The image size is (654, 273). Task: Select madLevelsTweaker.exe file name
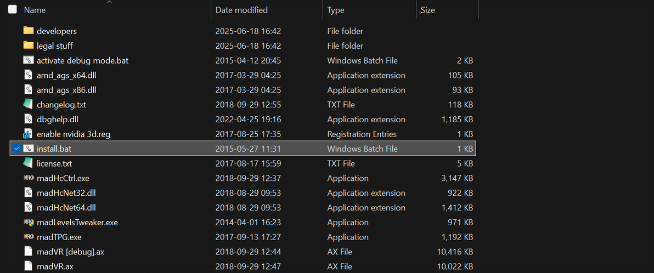coord(77,223)
